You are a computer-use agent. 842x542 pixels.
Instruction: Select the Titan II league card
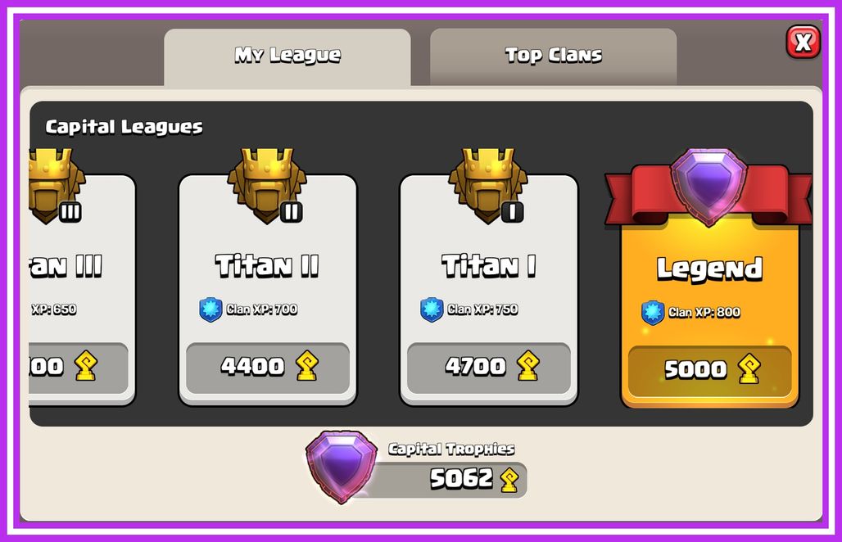pyautogui.click(x=267, y=290)
